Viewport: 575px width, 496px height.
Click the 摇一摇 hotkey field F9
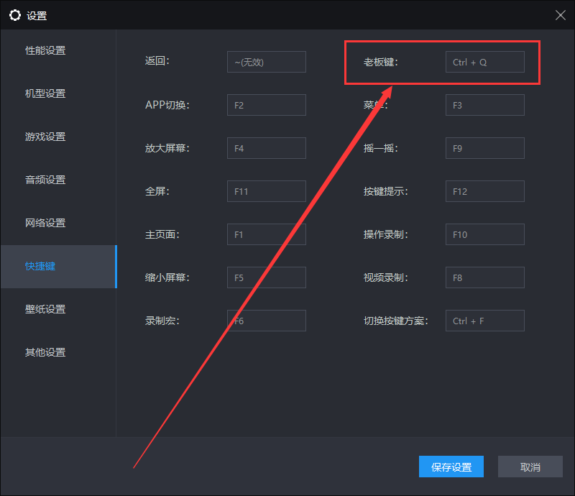[x=484, y=148]
